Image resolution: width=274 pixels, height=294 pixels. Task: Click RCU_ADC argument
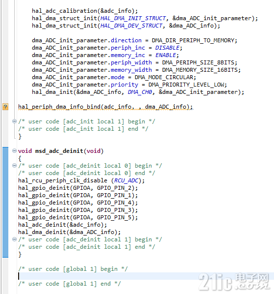126,180
